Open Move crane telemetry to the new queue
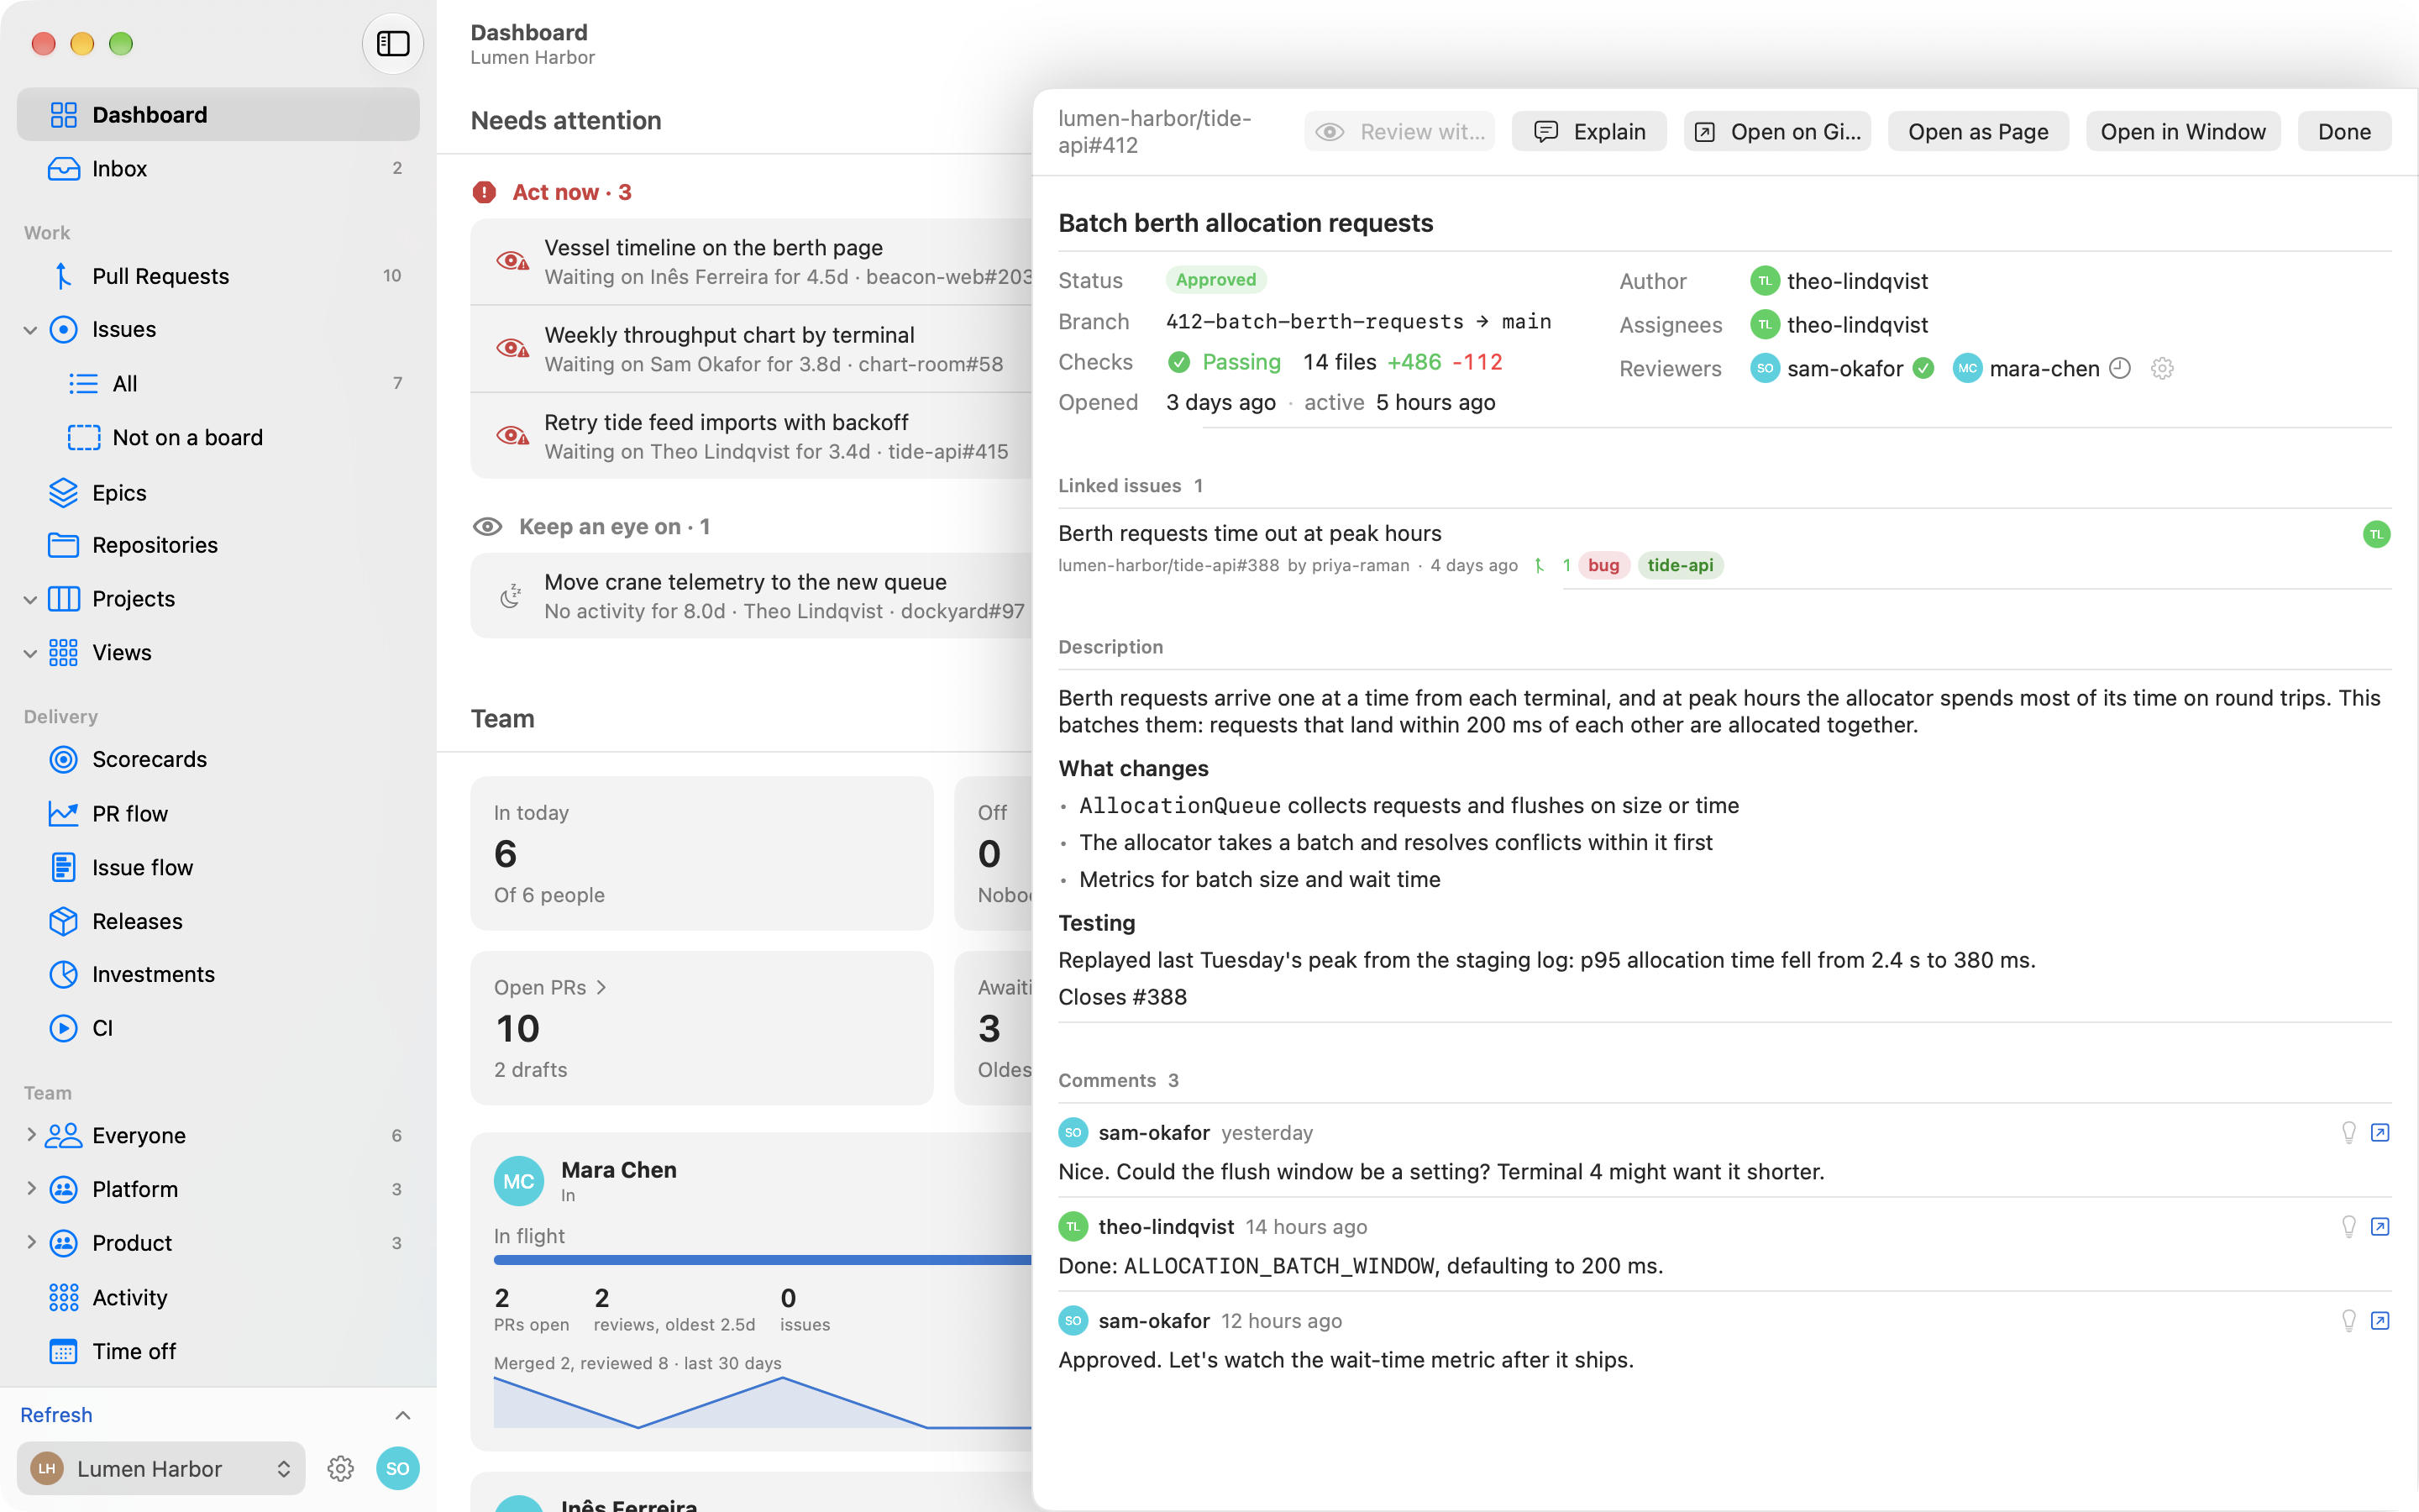 [752, 596]
